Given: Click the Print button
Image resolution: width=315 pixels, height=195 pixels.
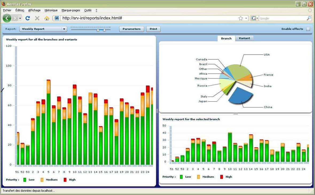Looking at the screenshot, I should [153, 29].
